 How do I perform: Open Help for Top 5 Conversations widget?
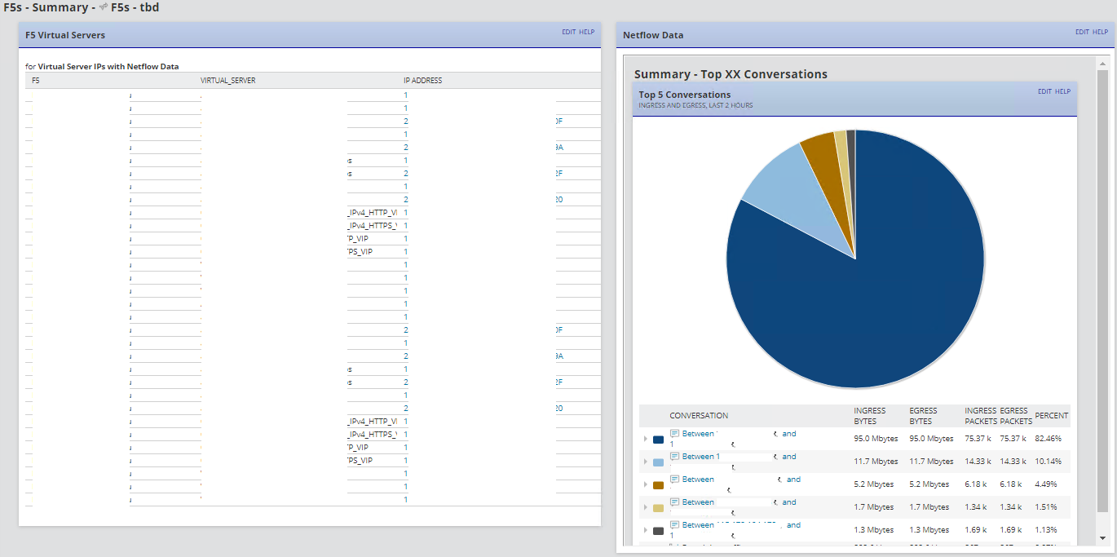1063,91
